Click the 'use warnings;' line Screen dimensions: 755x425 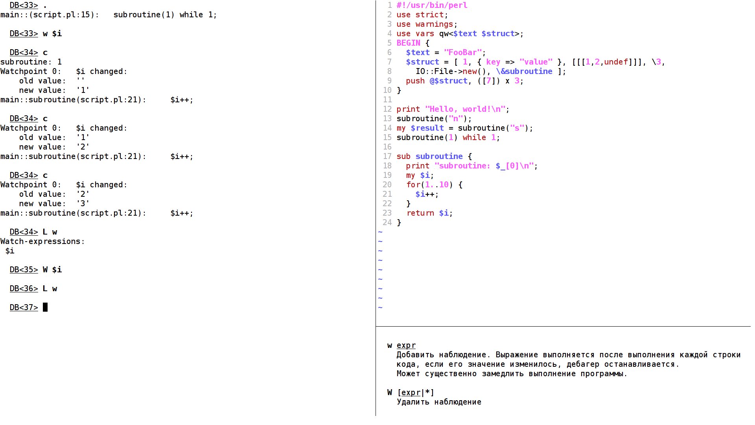point(427,24)
